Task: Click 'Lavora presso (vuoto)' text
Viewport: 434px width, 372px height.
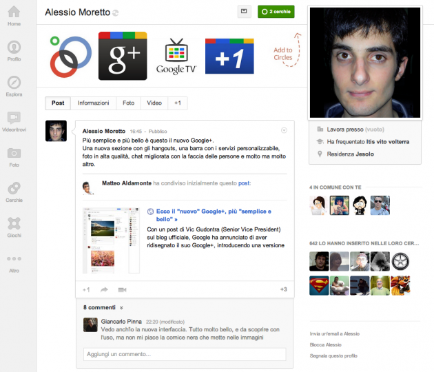Action: pyautogui.click(x=355, y=130)
